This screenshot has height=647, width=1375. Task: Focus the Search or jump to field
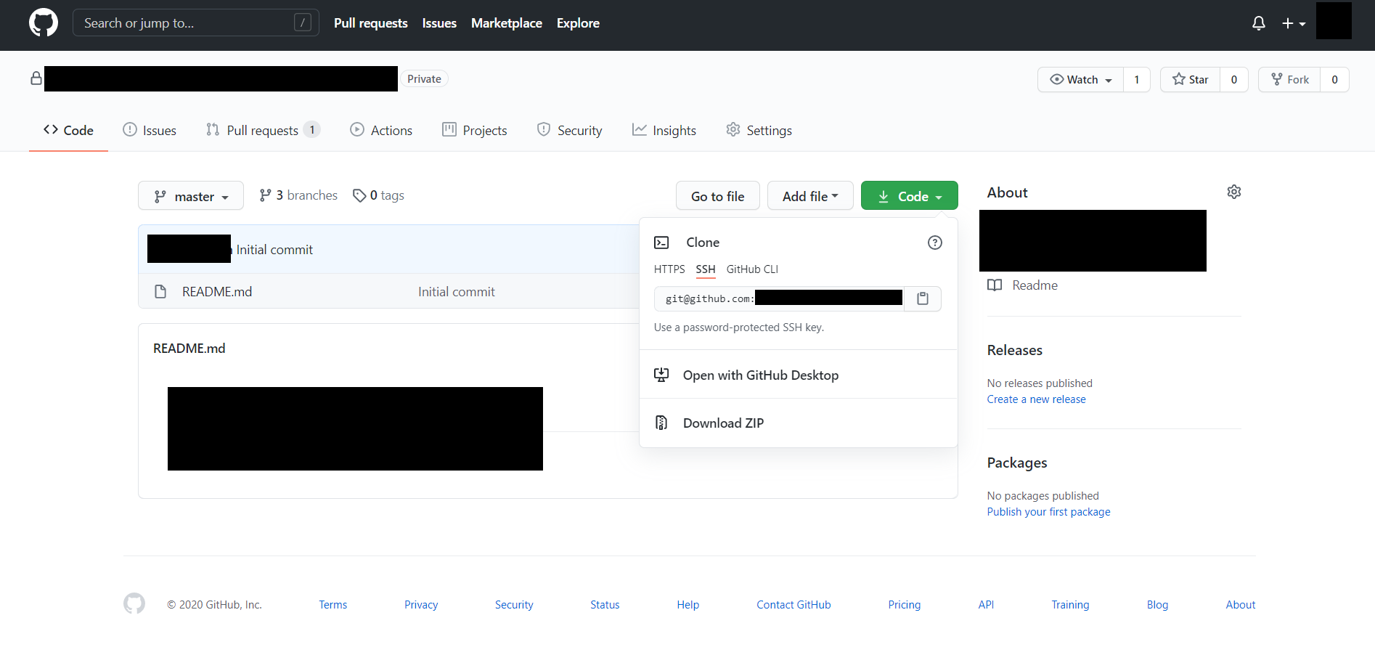coord(196,23)
